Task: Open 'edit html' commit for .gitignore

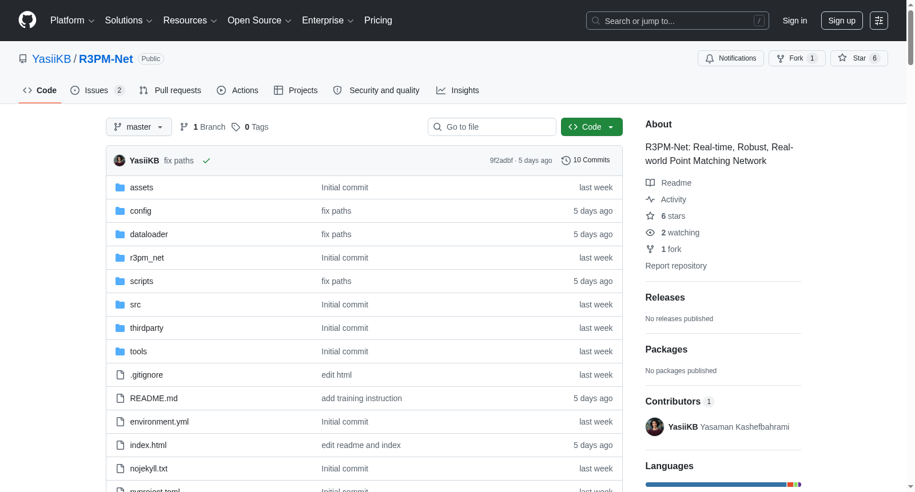Action: pyautogui.click(x=336, y=375)
